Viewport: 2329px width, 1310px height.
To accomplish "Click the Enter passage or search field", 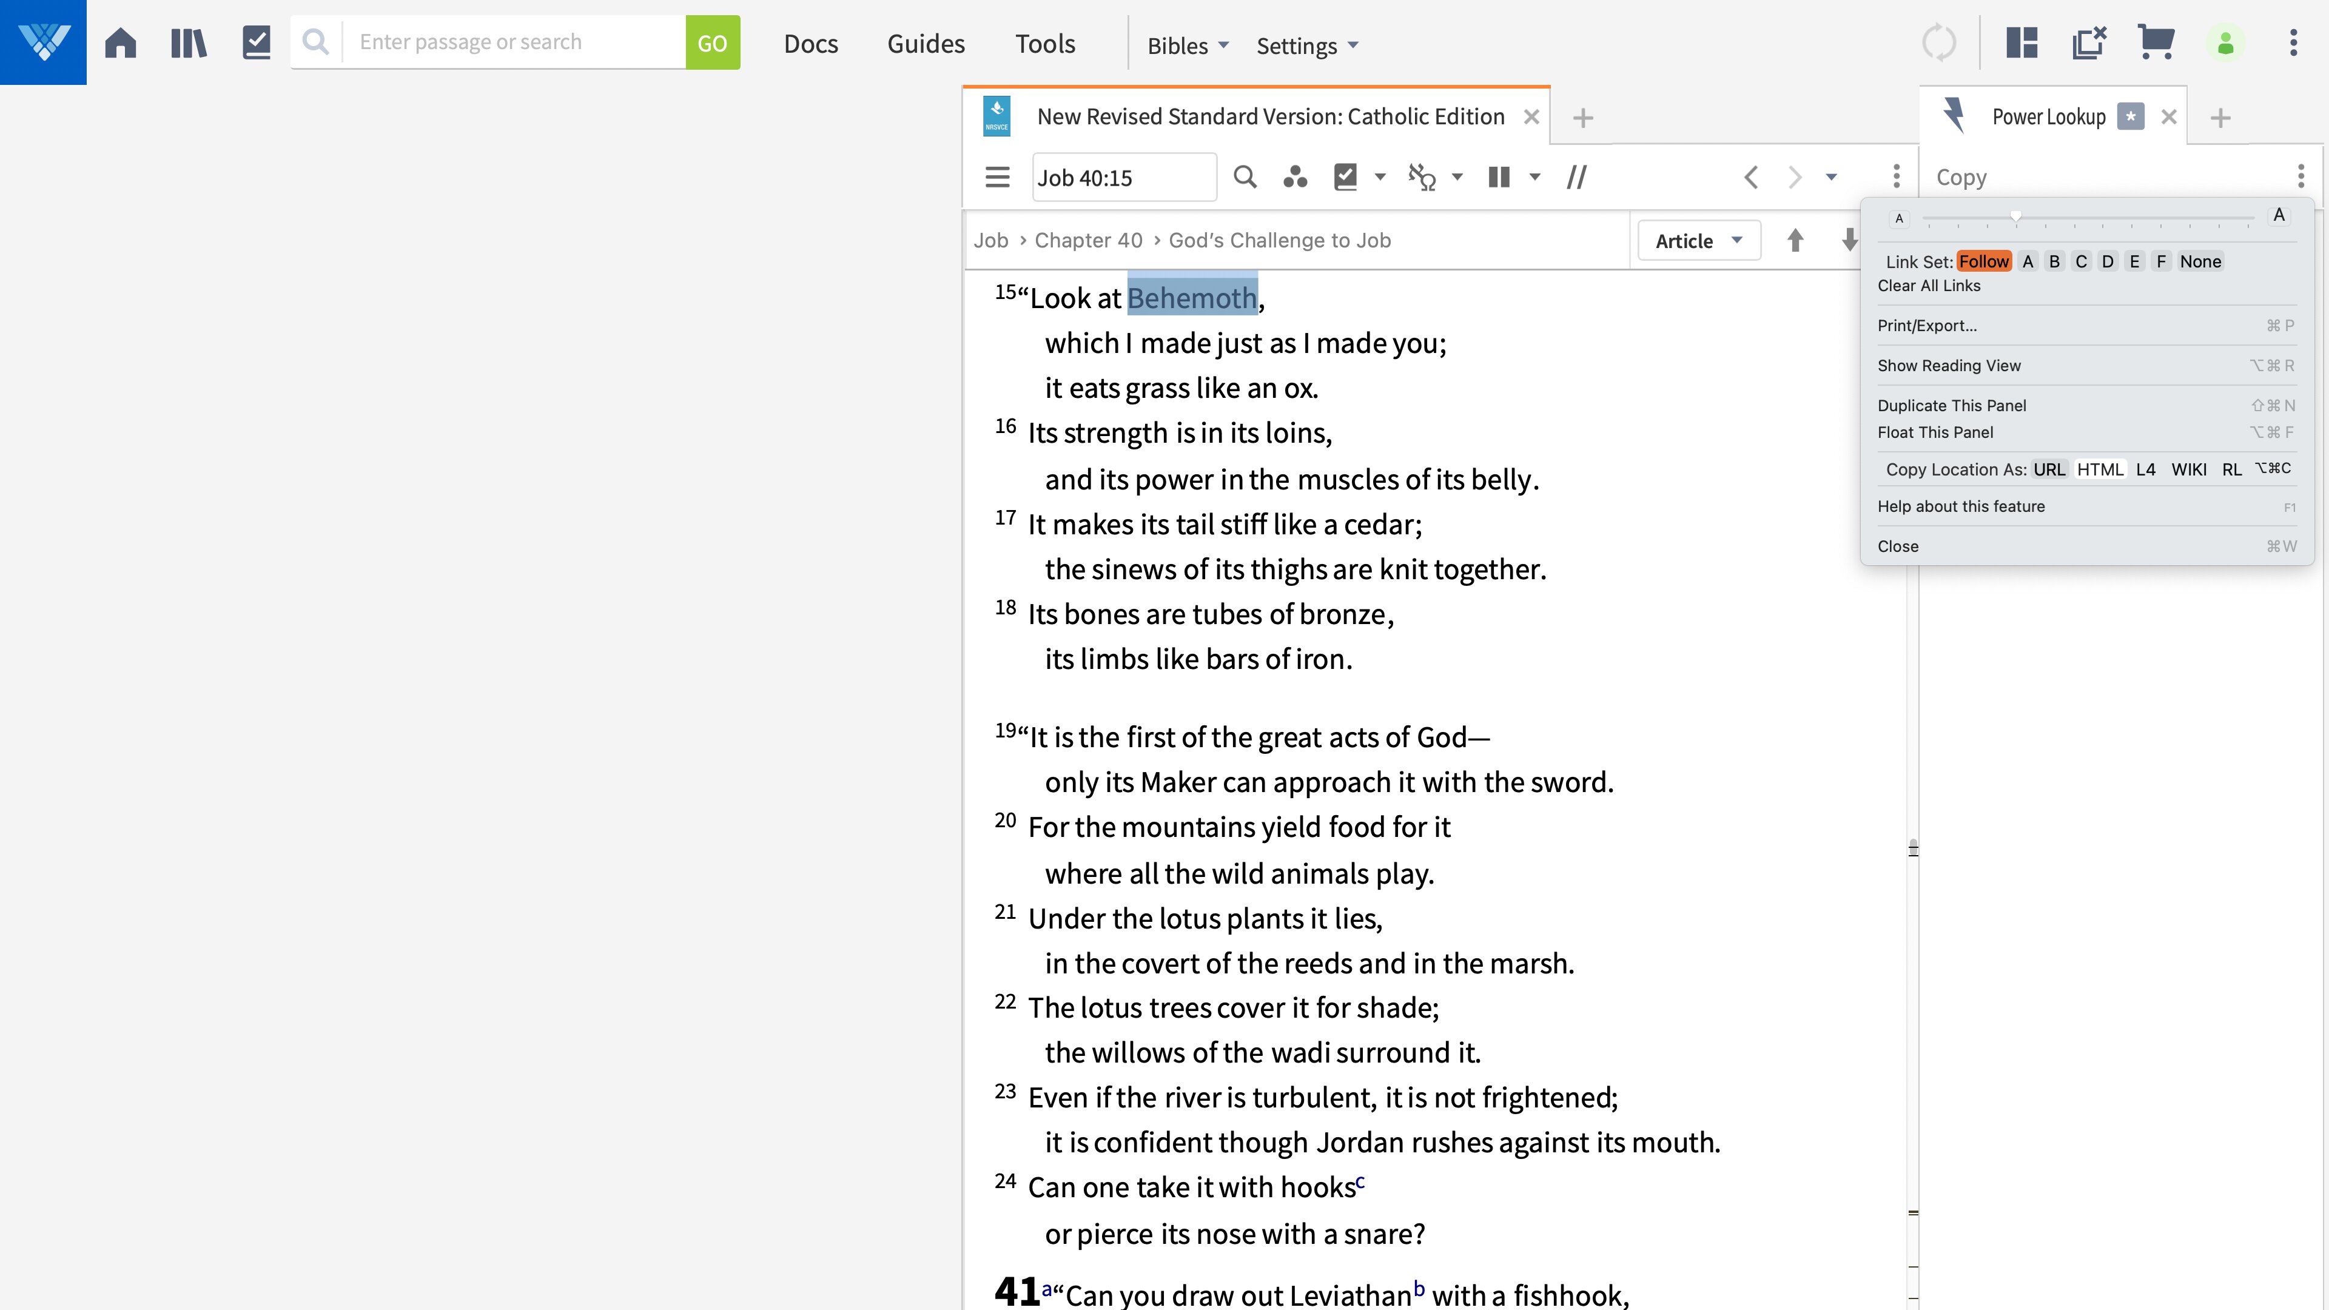I will point(514,42).
